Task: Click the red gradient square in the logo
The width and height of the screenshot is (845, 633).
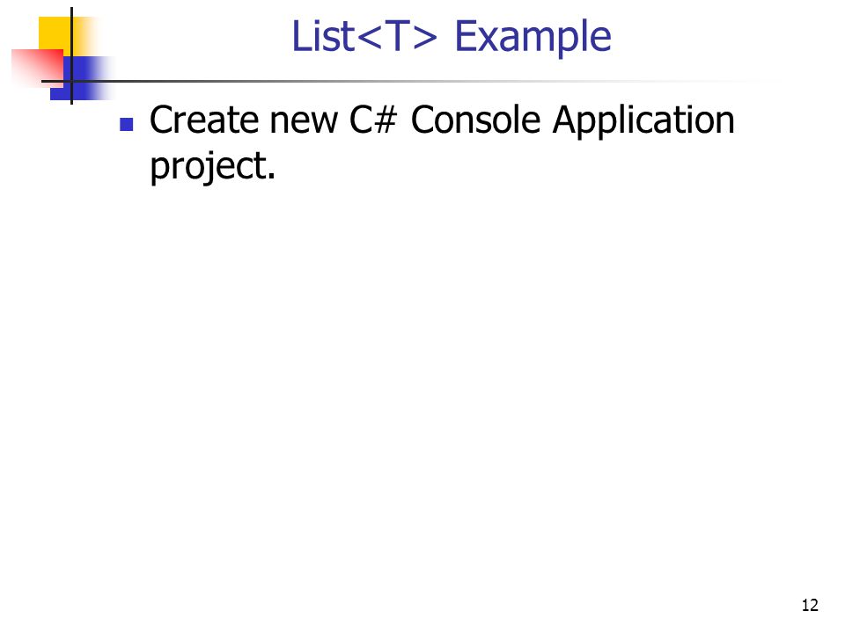Action: (x=38, y=68)
